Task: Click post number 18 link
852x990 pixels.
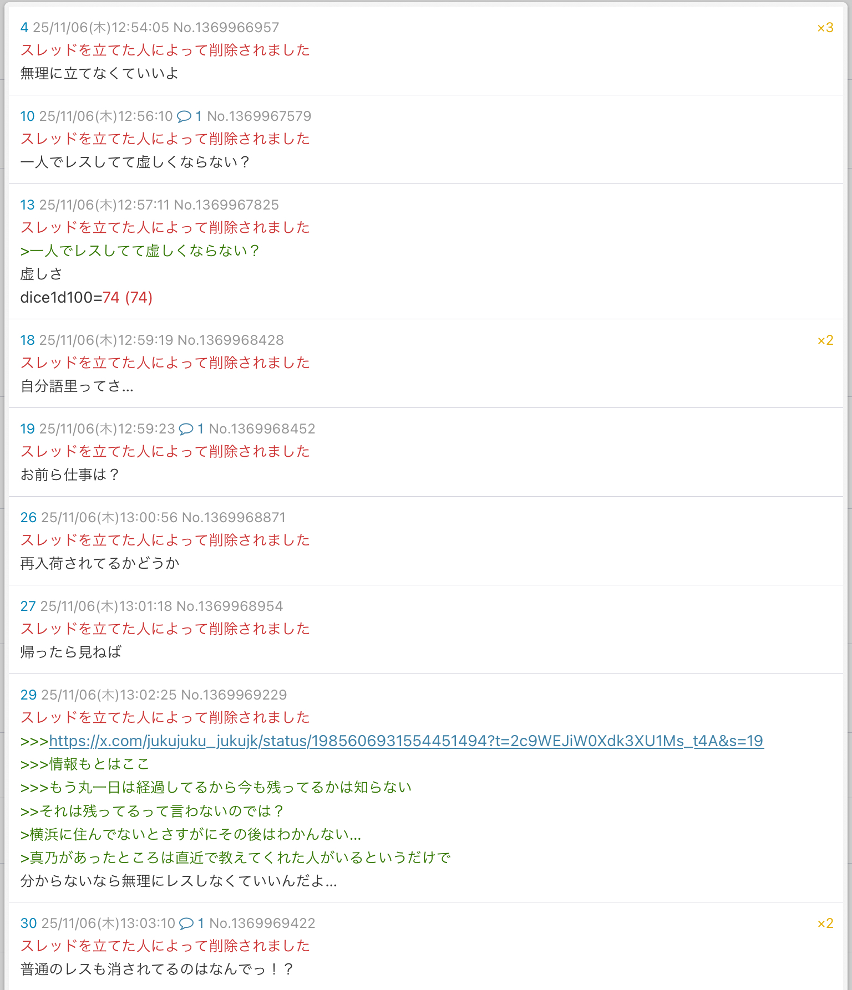Action: [27, 340]
